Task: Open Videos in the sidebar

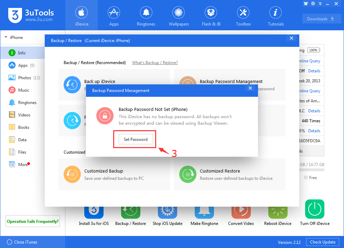Action: [22, 115]
